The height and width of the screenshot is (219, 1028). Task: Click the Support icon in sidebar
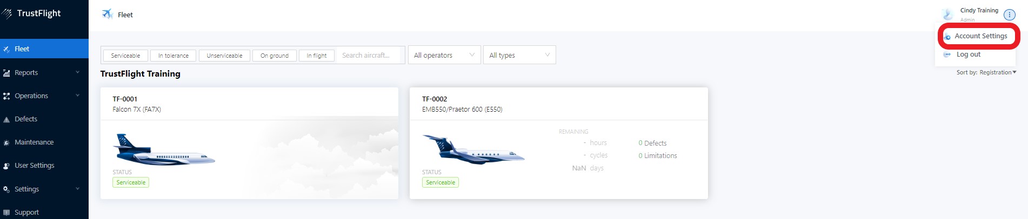[x=6, y=213]
